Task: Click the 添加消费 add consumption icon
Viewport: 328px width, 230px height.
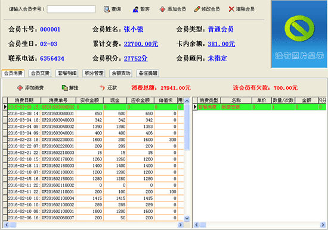Action: click(x=20, y=88)
